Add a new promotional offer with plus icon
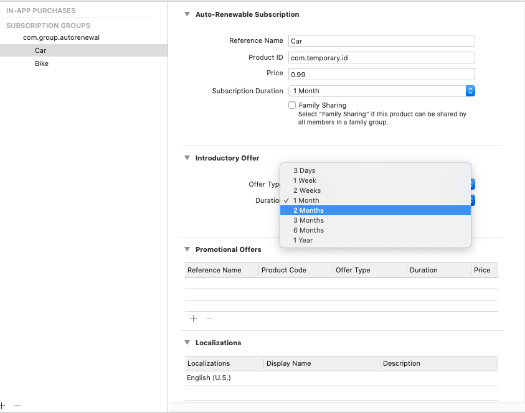 [x=193, y=318]
